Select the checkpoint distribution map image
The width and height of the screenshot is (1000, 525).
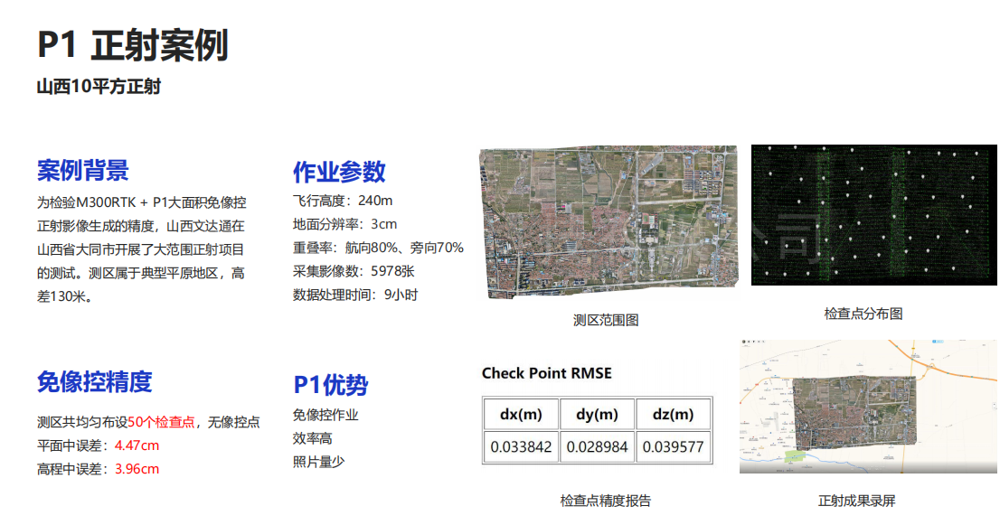(x=873, y=215)
